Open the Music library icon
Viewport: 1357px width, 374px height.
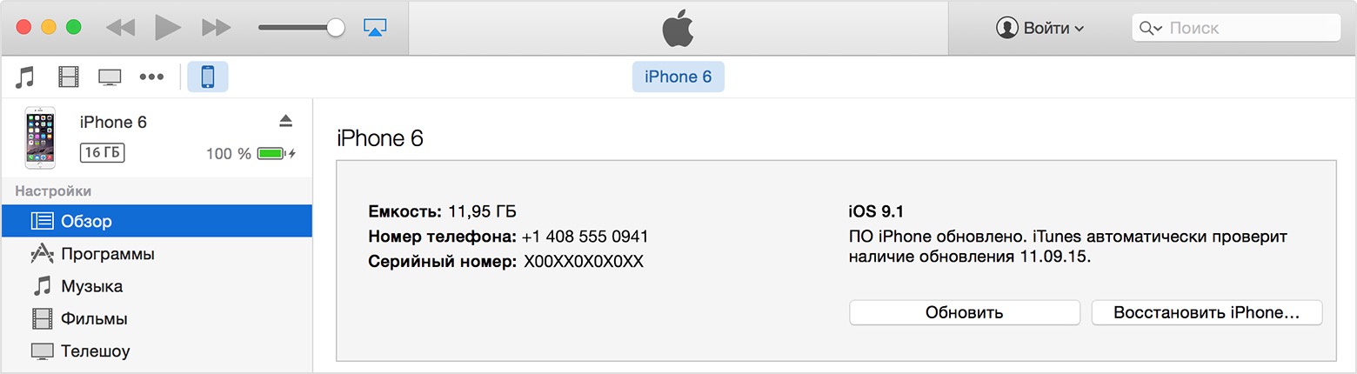25,77
